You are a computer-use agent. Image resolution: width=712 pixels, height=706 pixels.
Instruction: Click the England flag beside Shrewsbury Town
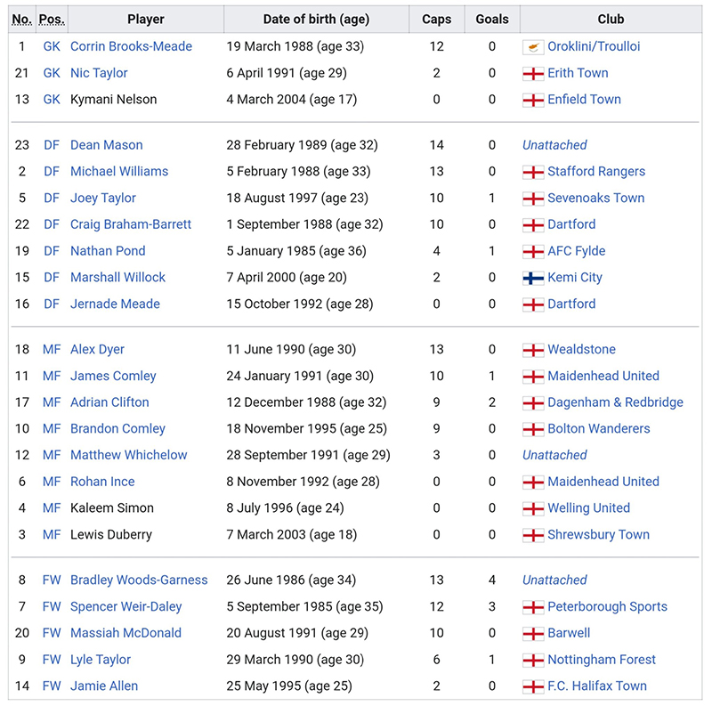click(533, 535)
